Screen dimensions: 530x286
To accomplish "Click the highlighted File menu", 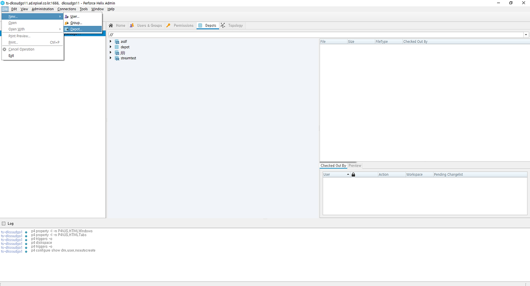I will 5,9.
